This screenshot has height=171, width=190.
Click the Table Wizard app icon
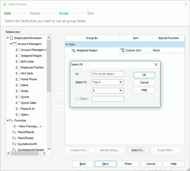5,4
